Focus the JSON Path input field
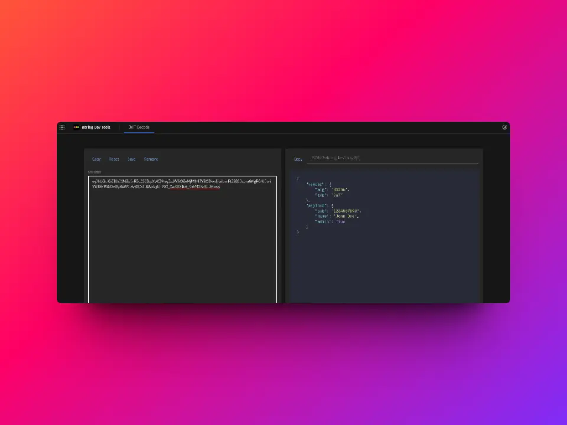Image resolution: width=567 pixels, height=425 pixels. pos(393,158)
